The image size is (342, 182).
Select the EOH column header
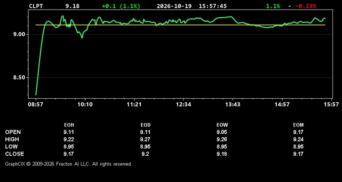(69, 125)
